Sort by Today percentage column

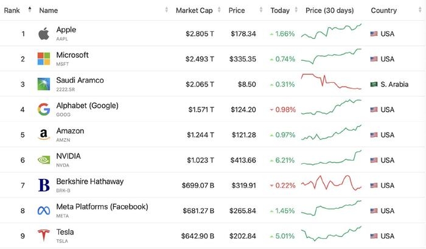click(280, 10)
